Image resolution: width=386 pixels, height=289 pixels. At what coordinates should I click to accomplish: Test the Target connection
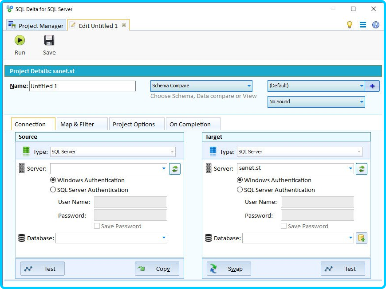point(343,269)
